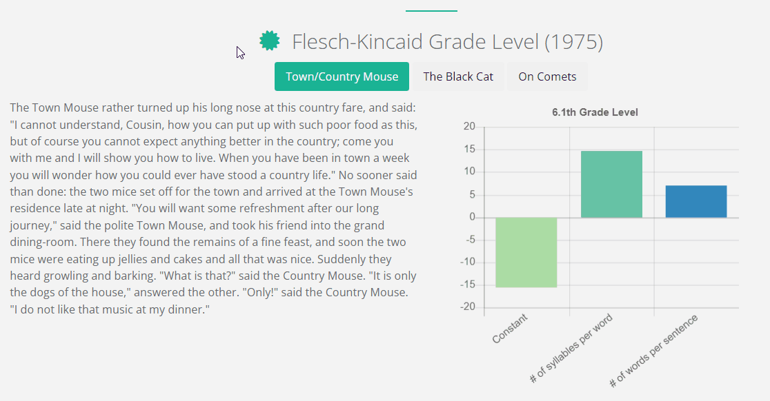Screen dimensions: 770x401
Task: Click the Town Mouse passage text
Action: pyautogui.click(x=214, y=208)
